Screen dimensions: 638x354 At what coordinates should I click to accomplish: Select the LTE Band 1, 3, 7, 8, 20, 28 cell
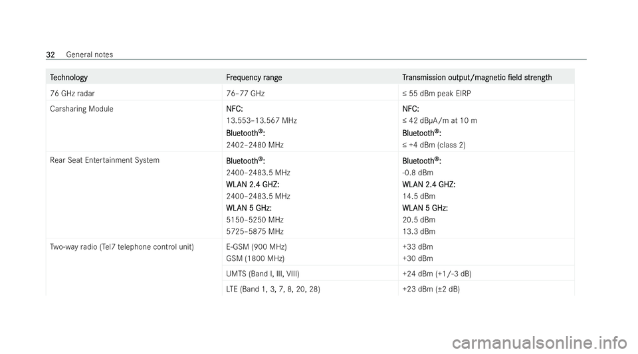pyautogui.click(x=273, y=289)
